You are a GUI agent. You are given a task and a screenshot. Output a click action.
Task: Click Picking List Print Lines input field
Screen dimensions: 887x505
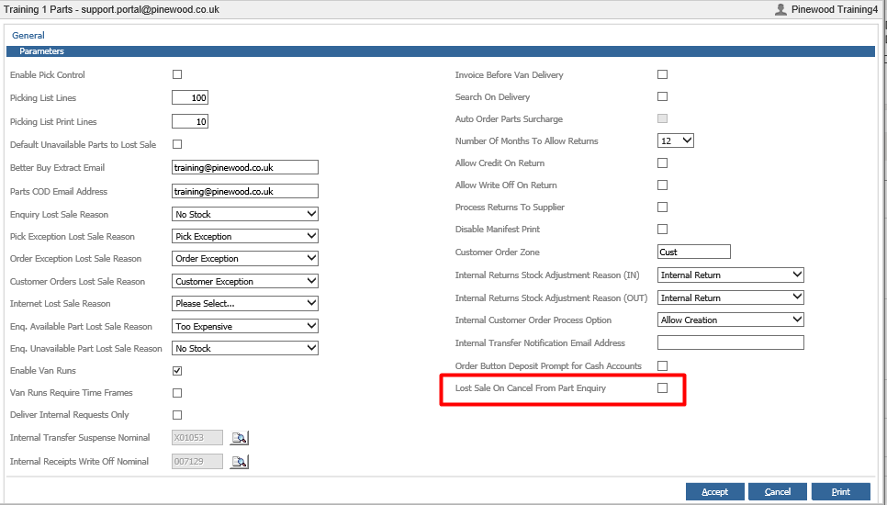pos(190,121)
